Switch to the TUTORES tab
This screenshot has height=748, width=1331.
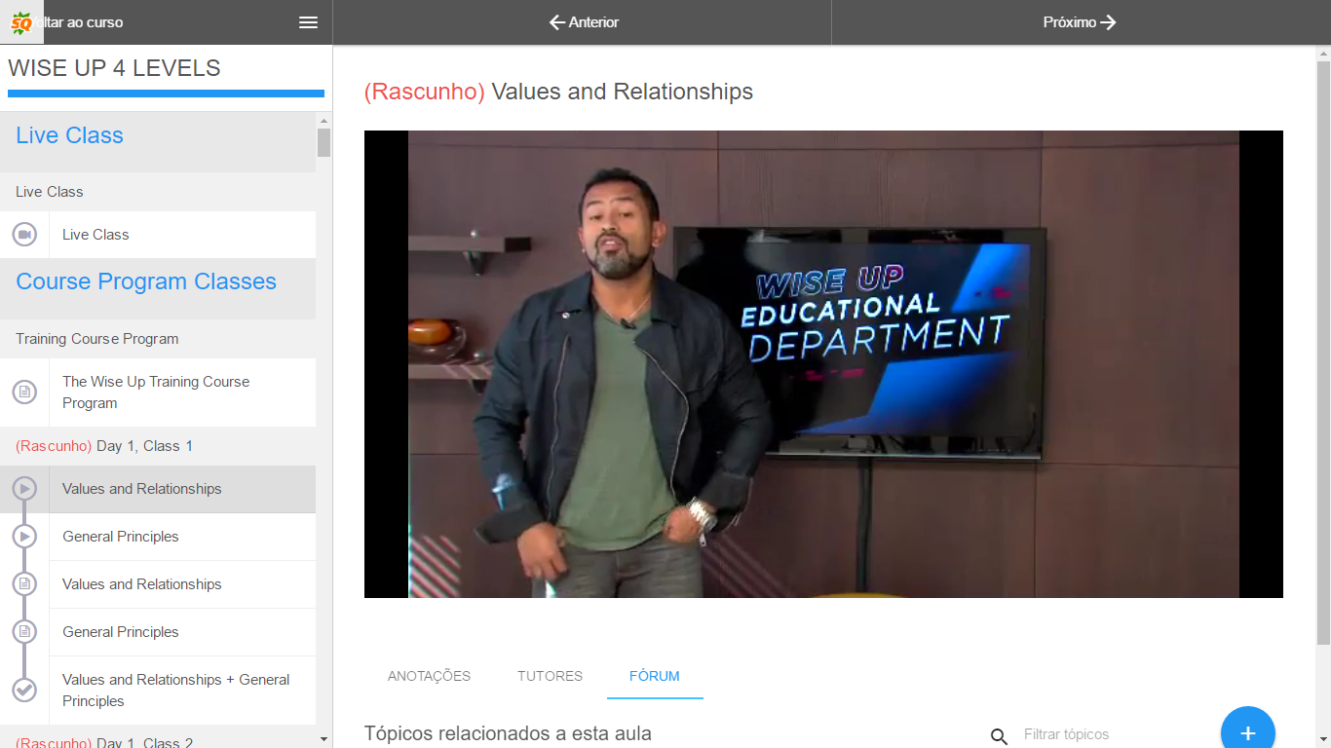tap(550, 676)
